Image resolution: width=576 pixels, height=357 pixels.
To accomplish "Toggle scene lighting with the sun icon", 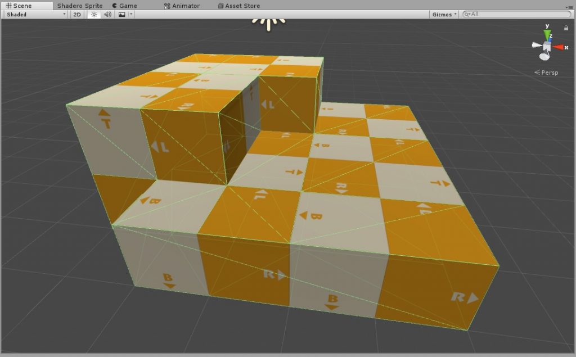I will point(93,15).
